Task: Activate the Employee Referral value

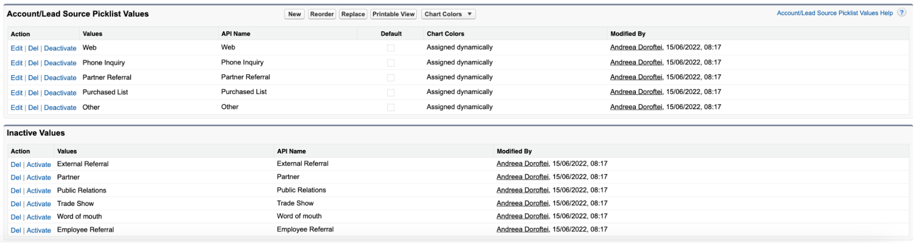Action: tap(38, 230)
